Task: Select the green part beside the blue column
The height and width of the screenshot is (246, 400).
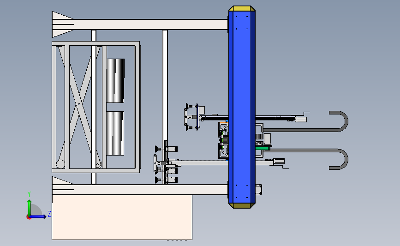Action: [263, 148]
